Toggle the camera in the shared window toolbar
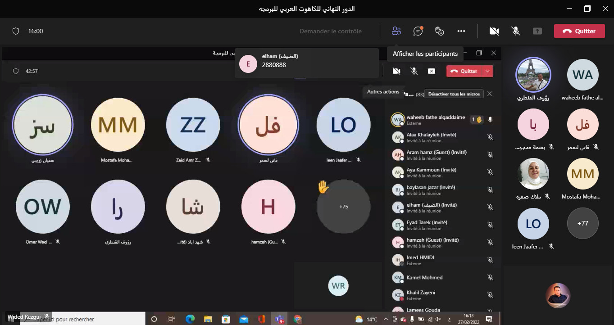Viewport: 614px width, 325px height. pyautogui.click(x=396, y=71)
